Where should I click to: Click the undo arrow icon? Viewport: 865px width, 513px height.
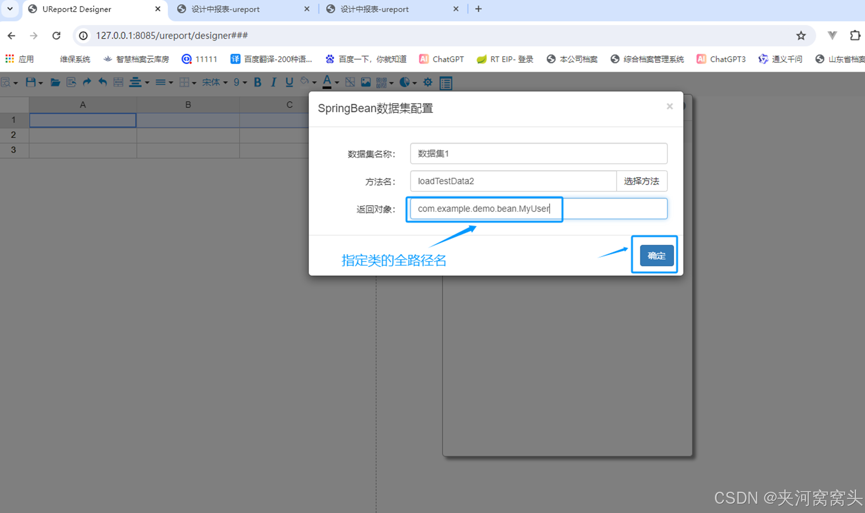(103, 83)
